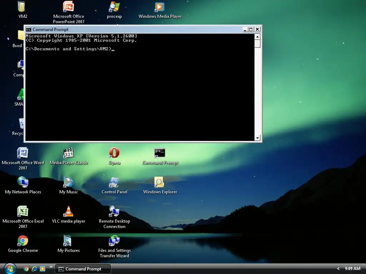Image resolution: width=366 pixels, height=274 pixels.
Task: Open the procexp desktop shortcut
Action: [114, 6]
